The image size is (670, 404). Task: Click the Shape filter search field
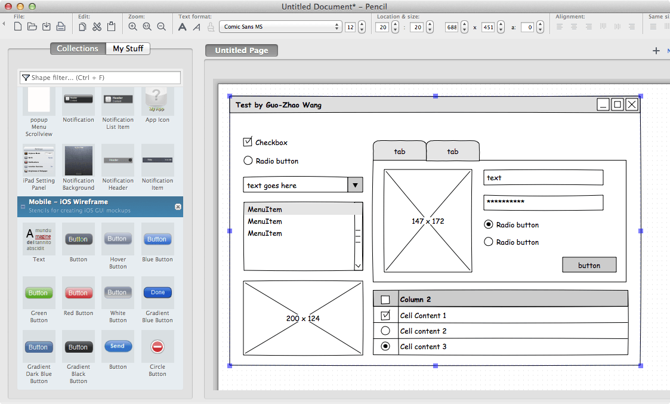98,78
